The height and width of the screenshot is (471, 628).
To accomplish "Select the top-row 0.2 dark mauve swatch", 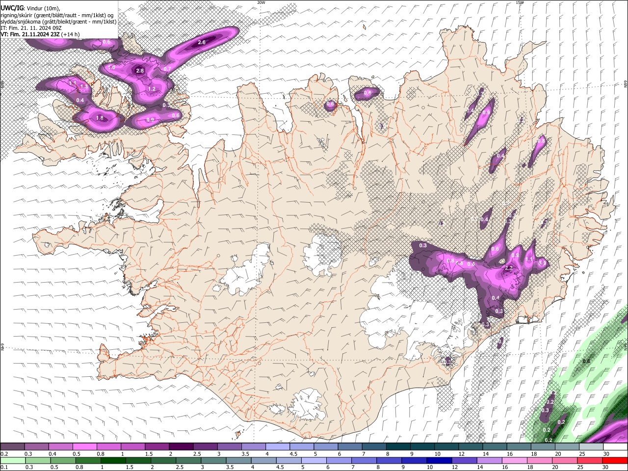I will click(x=12, y=446).
